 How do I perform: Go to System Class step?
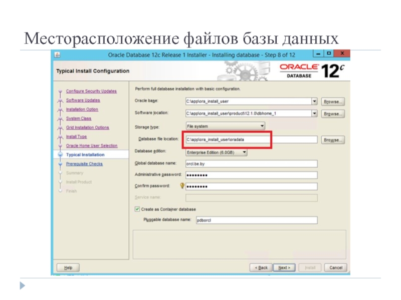click(x=79, y=118)
